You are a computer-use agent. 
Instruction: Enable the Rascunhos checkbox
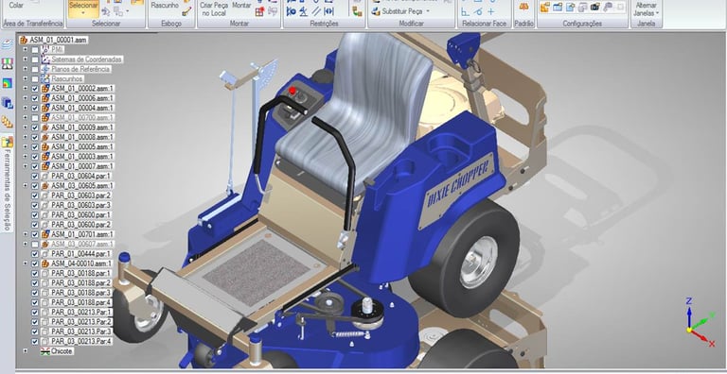pyautogui.click(x=35, y=78)
